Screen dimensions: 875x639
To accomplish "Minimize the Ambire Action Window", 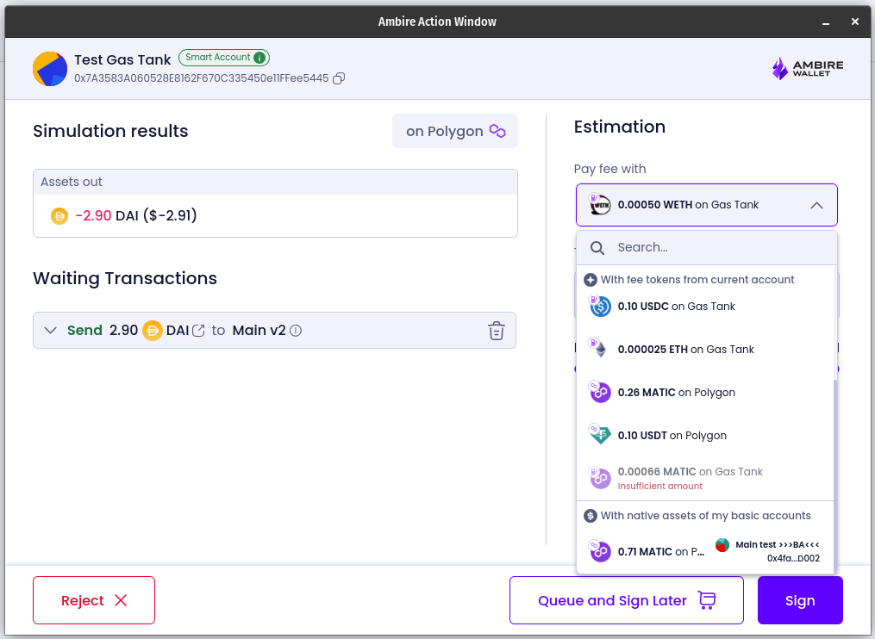I will (826, 22).
